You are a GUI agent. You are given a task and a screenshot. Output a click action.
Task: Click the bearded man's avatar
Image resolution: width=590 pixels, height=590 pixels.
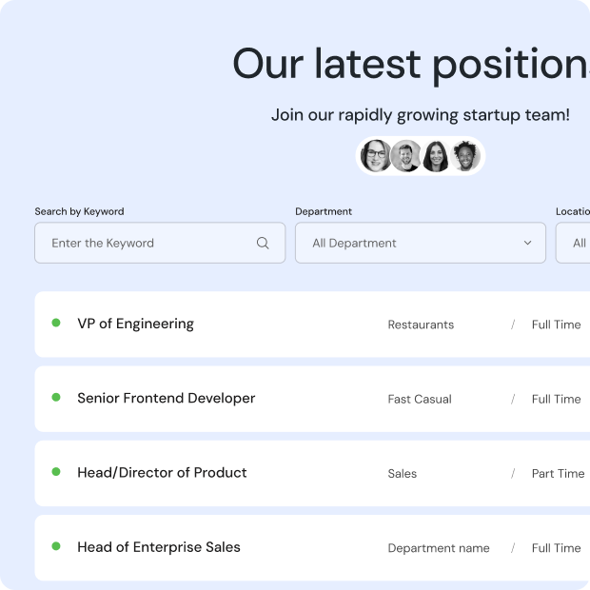click(406, 156)
